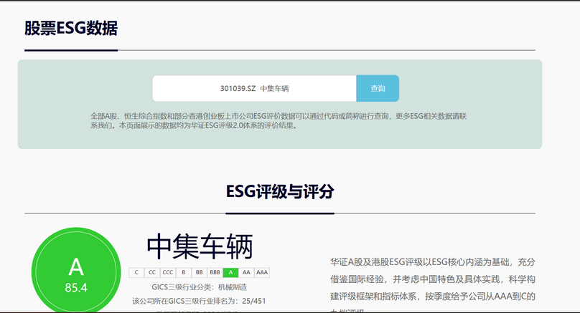The height and width of the screenshot is (313, 580).
Task: Select the CCC rating cell
Action: coord(168,272)
